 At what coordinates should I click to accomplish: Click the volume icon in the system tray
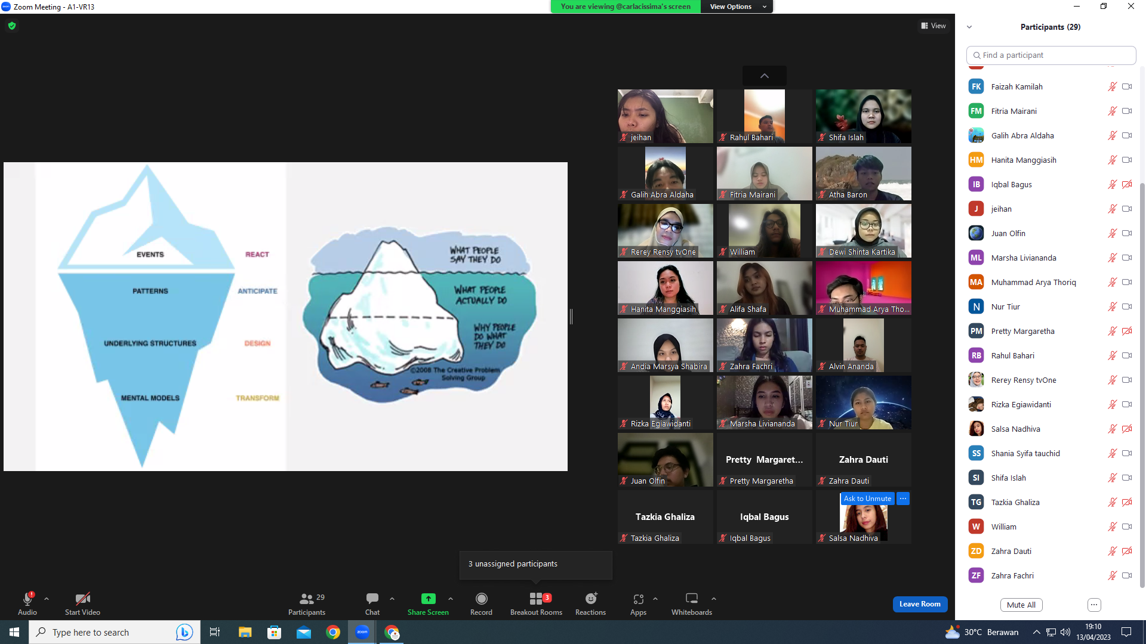(x=1065, y=632)
